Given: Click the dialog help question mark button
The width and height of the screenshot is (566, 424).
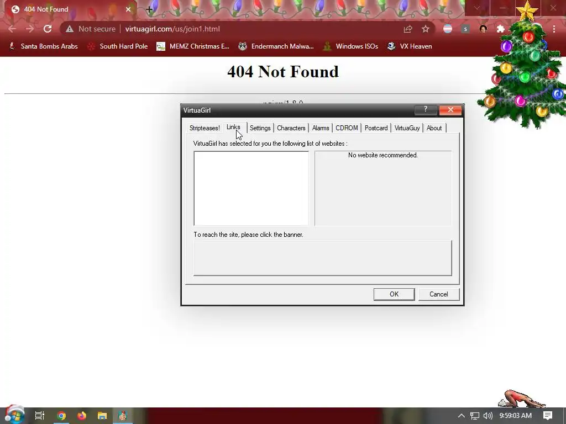Looking at the screenshot, I should 426,110.
